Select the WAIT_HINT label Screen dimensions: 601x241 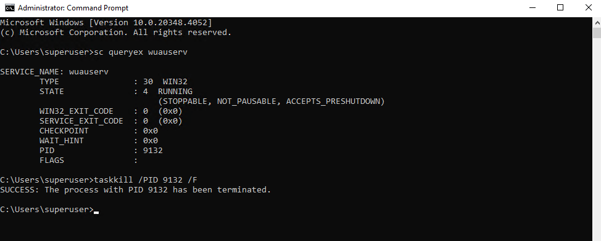(61, 141)
